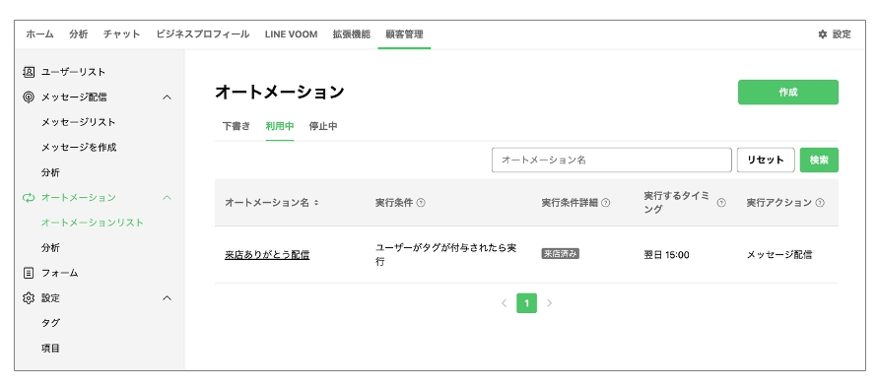Open help icon next to 実行するタイミング
This screenshot has width=877, height=386.
point(721,203)
